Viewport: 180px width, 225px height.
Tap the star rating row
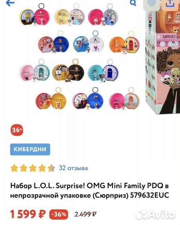(x=33, y=168)
